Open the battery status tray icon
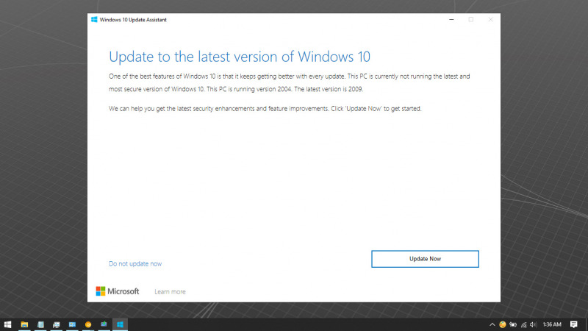This screenshot has width=588, height=331. pos(513,324)
